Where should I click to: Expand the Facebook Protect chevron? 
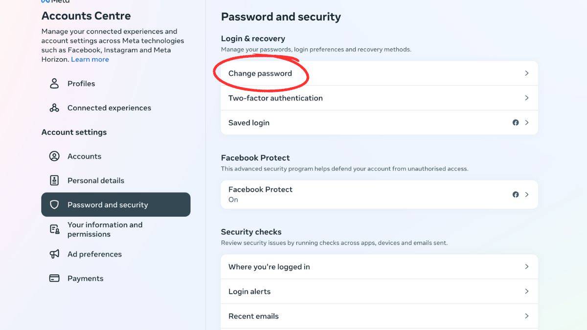tap(527, 195)
